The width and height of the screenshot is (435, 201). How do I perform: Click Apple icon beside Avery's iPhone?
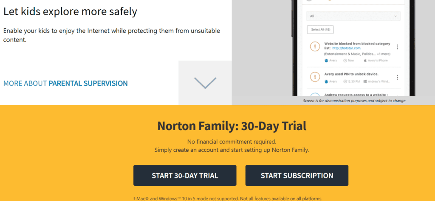coord(365,60)
